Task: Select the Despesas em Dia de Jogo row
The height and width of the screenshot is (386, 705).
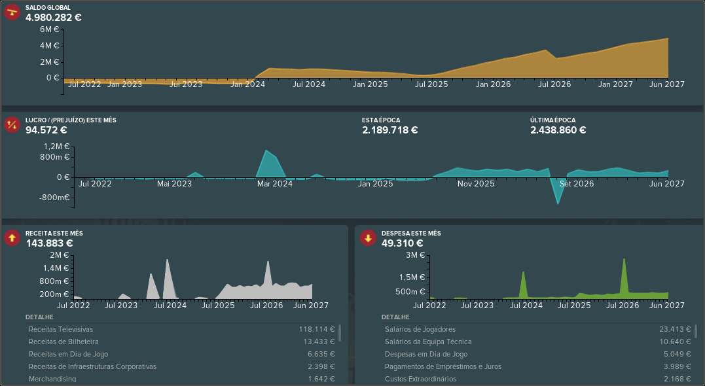Action: tap(537, 354)
